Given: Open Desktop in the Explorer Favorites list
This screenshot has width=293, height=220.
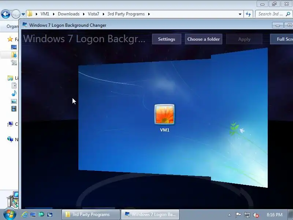Looking at the screenshot, I should [14, 47].
